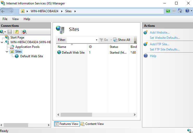Click Set Website Defaults link

165,38
